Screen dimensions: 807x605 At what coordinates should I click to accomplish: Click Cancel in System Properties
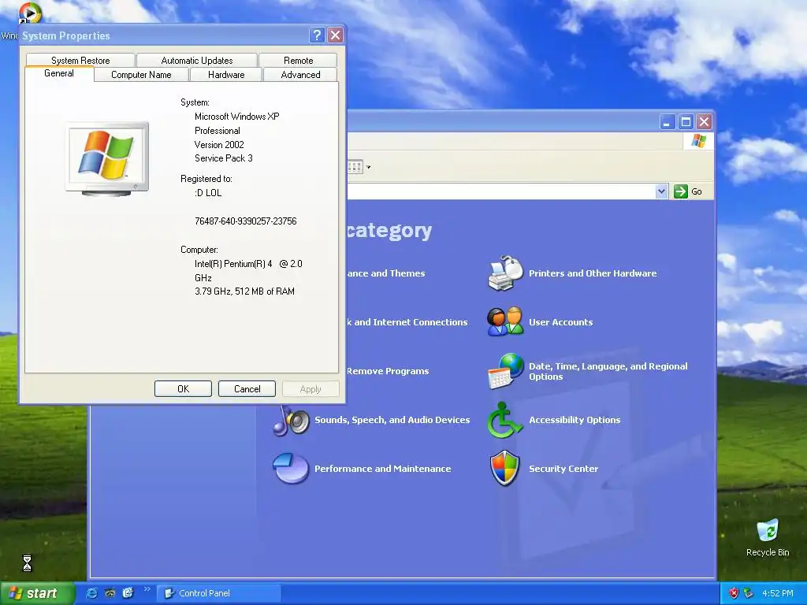(x=247, y=389)
